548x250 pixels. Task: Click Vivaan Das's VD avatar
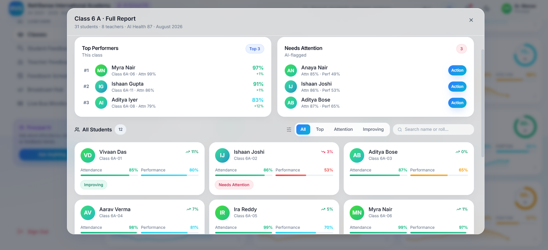coord(88,155)
